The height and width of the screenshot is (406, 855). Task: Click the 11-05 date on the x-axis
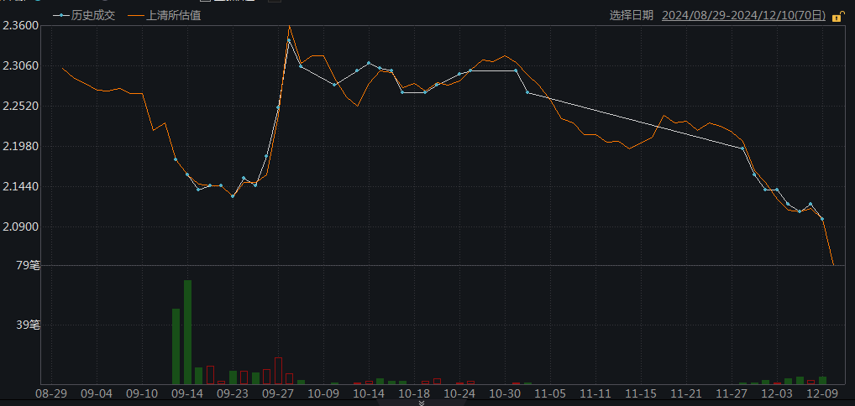[551, 393]
